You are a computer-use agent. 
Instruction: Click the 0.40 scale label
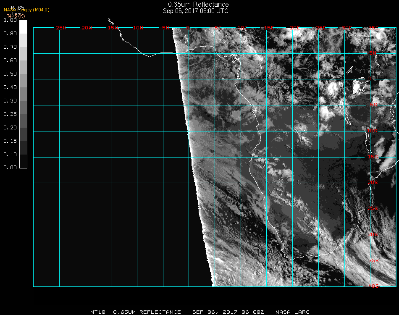(10, 87)
